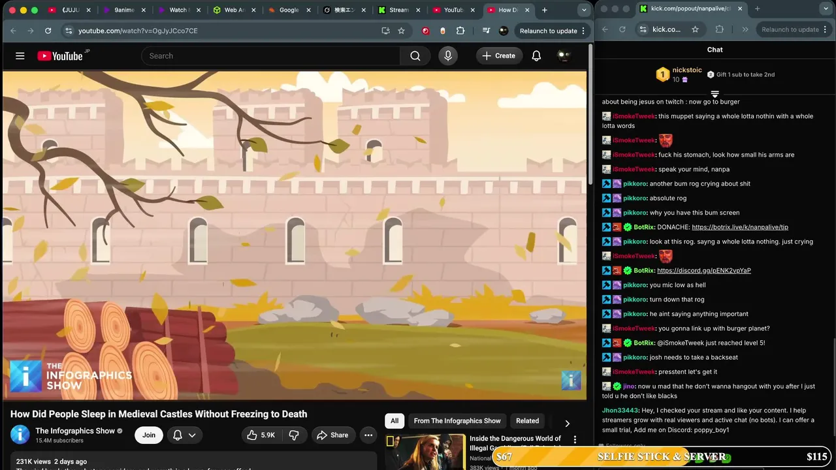Open new tab in Kick window
Image resolution: width=836 pixels, height=470 pixels.
tap(757, 9)
